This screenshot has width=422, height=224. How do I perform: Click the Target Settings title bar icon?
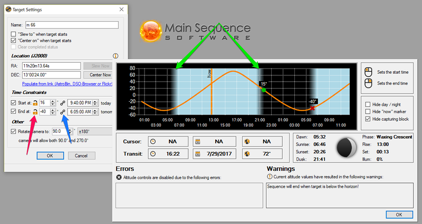pos(8,9)
